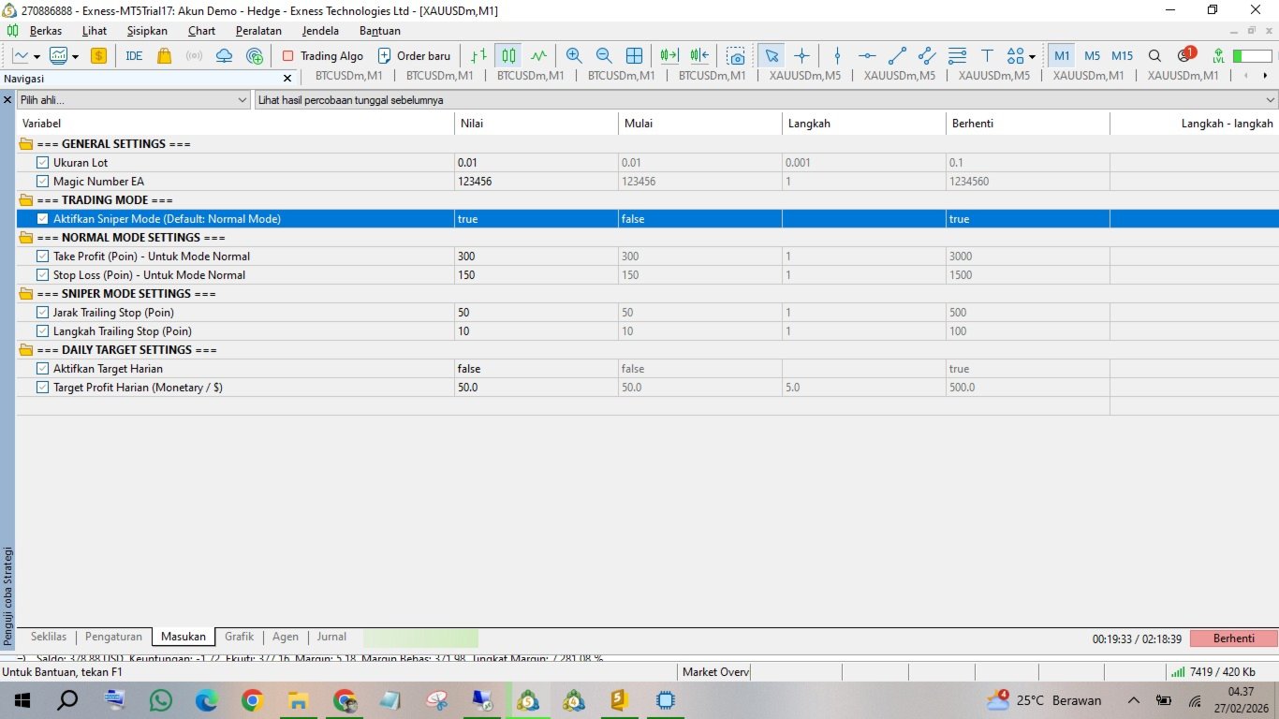Click the red Berhenti button
The height and width of the screenshot is (719, 1279).
(1233, 638)
